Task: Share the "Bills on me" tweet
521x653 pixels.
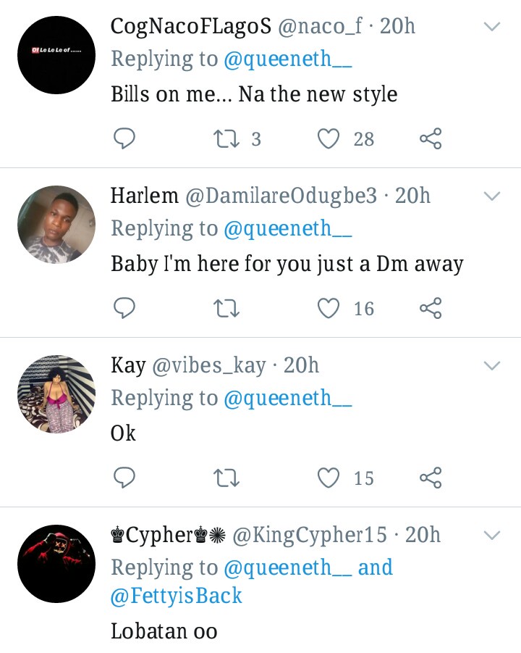Action: tap(431, 138)
